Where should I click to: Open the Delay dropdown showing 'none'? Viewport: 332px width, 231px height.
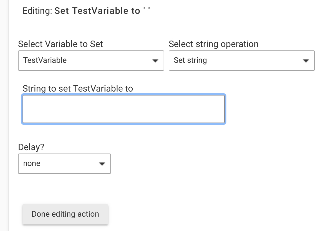tap(64, 164)
